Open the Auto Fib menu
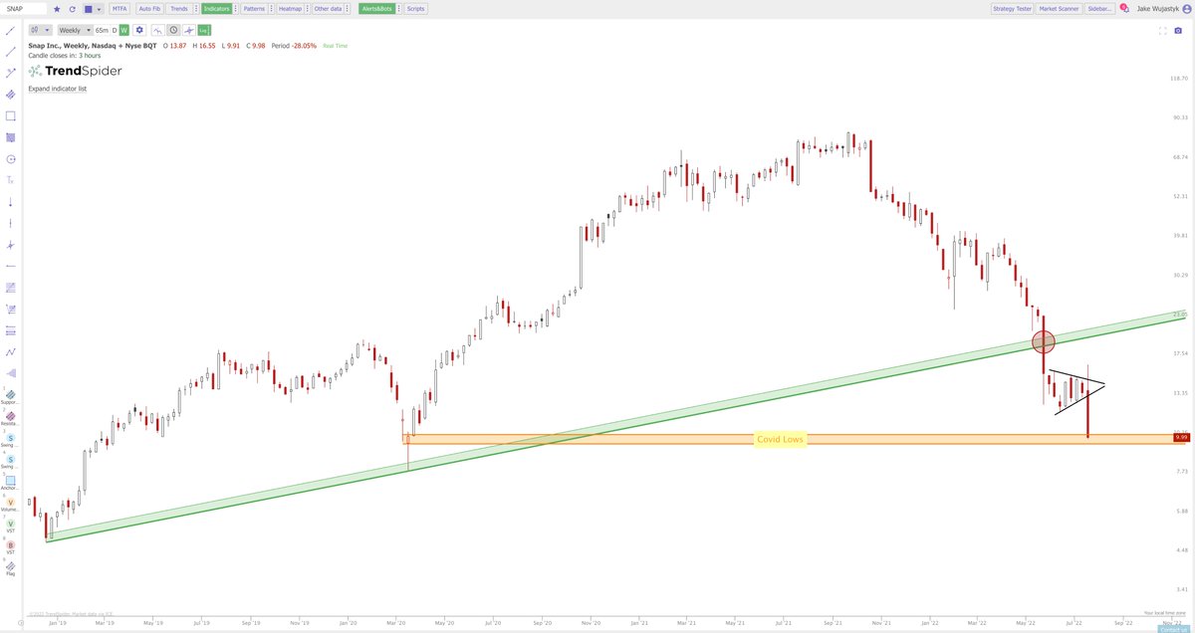 (x=149, y=9)
